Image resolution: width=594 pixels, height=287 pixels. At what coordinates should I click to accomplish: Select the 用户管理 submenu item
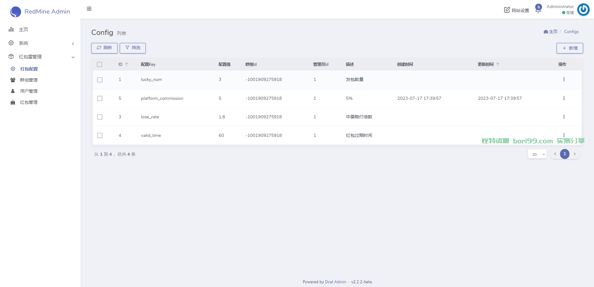tap(40, 91)
